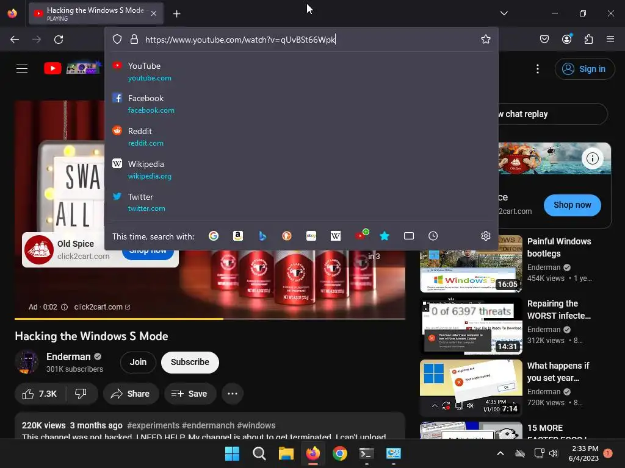Search this time with Google
Viewport: 625px width, 468px height.
coord(214,236)
